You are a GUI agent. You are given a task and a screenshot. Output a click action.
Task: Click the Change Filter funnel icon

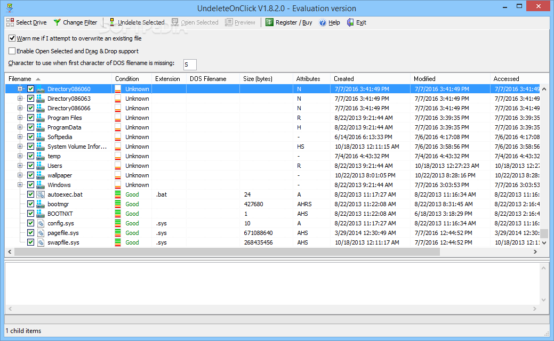[x=57, y=22]
